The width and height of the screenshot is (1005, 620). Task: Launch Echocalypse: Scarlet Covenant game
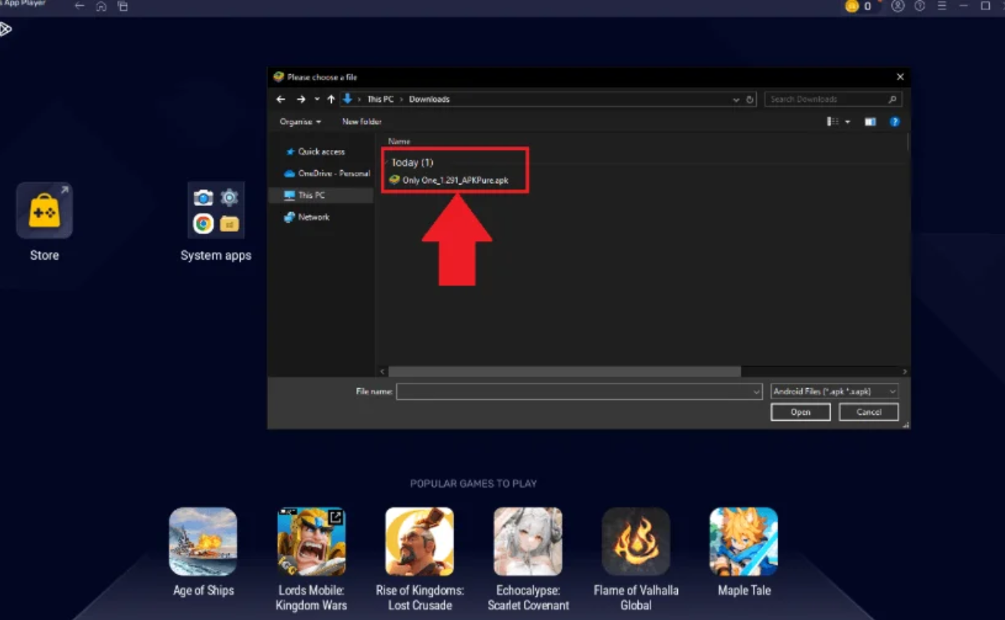(x=528, y=542)
